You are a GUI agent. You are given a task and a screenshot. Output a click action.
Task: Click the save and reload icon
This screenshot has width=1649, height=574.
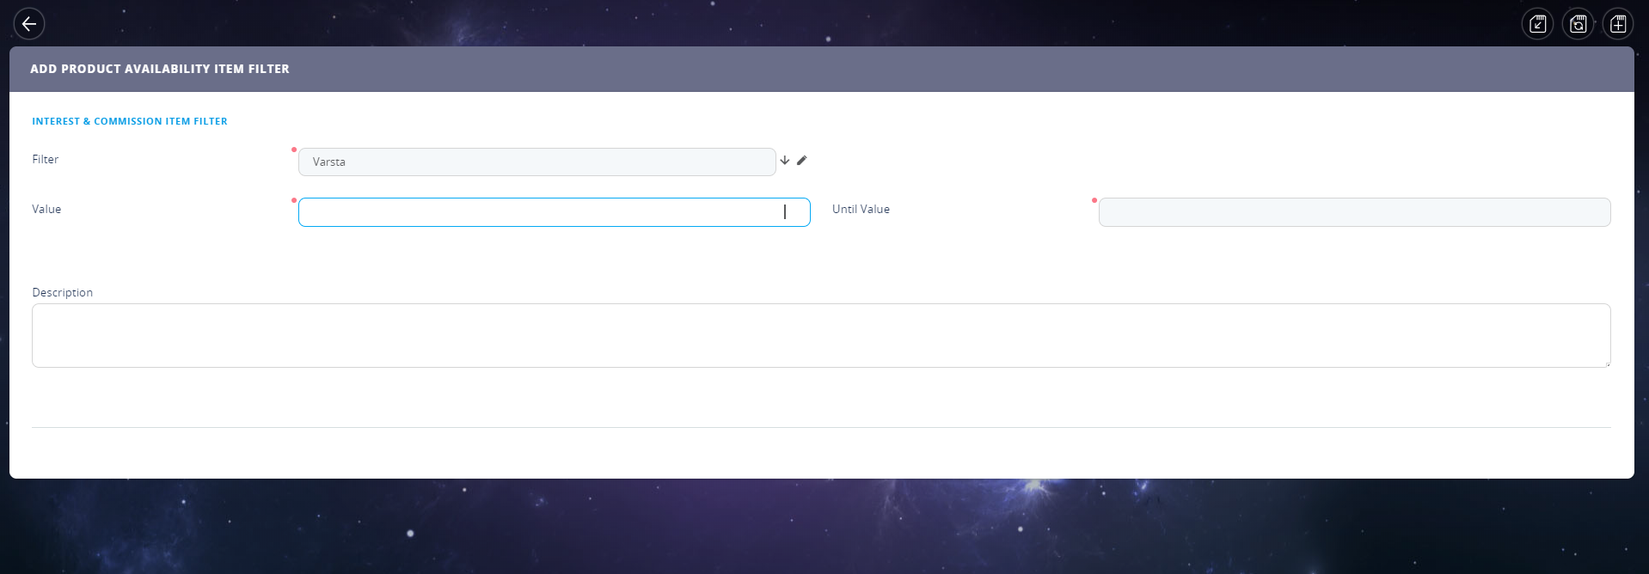click(1578, 24)
